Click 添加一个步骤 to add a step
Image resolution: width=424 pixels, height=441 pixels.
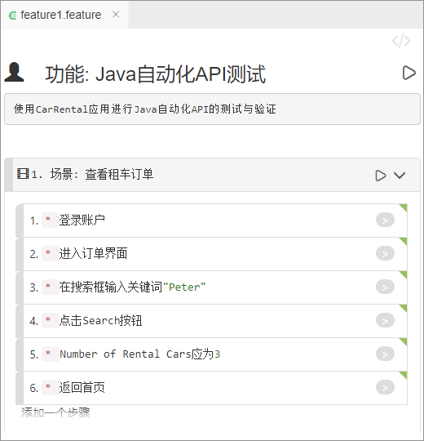click(55, 412)
